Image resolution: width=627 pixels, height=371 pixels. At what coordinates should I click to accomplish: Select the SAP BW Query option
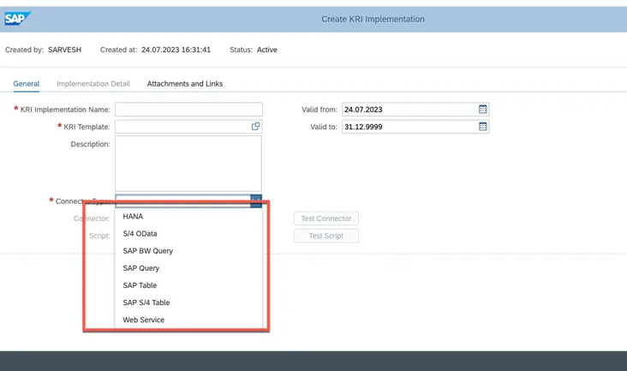click(x=147, y=251)
